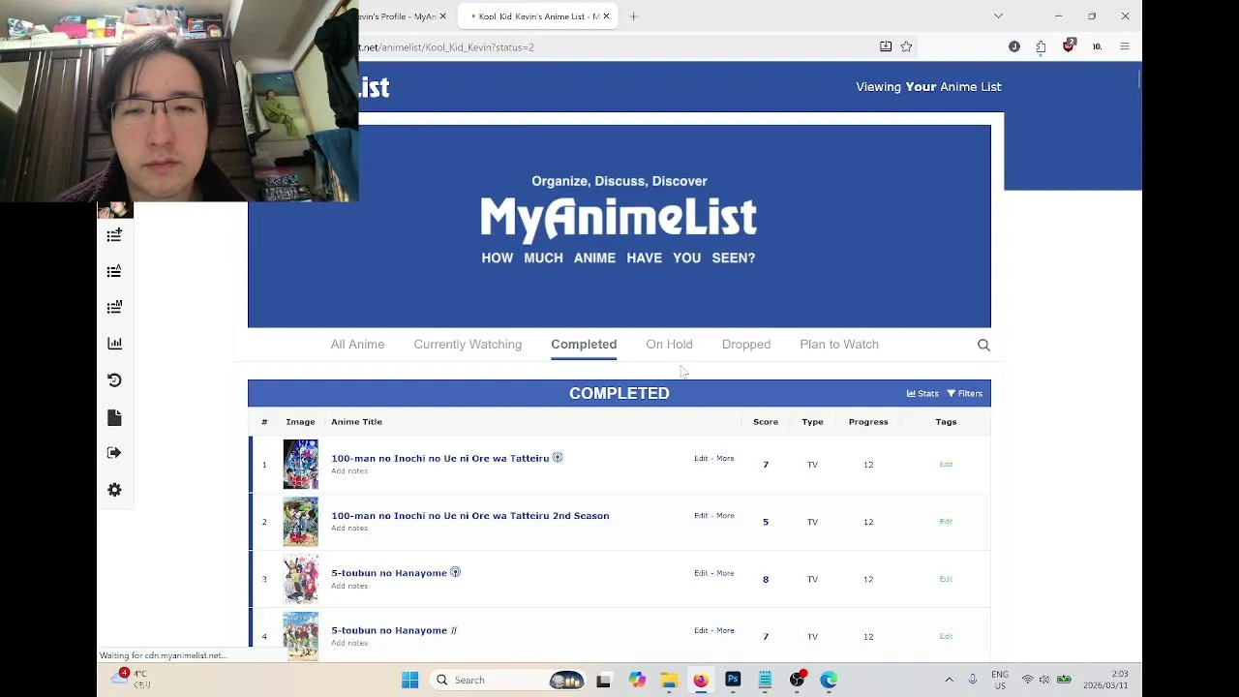Click Add notes under 5-toubun no Hanayome row 3
Viewport: 1239px width, 697px height.
pos(349,586)
